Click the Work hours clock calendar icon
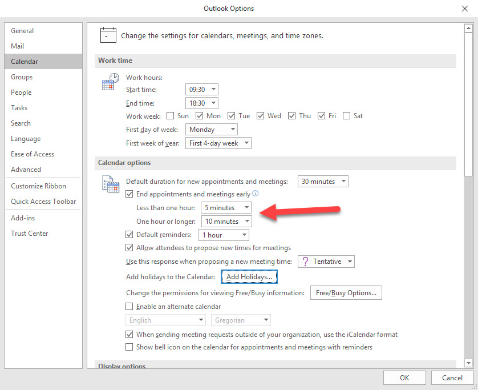Viewport: 478px width, 390px height. coord(110,82)
